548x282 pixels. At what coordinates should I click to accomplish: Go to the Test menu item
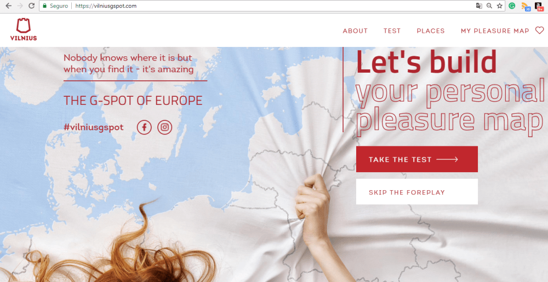tap(392, 31)
